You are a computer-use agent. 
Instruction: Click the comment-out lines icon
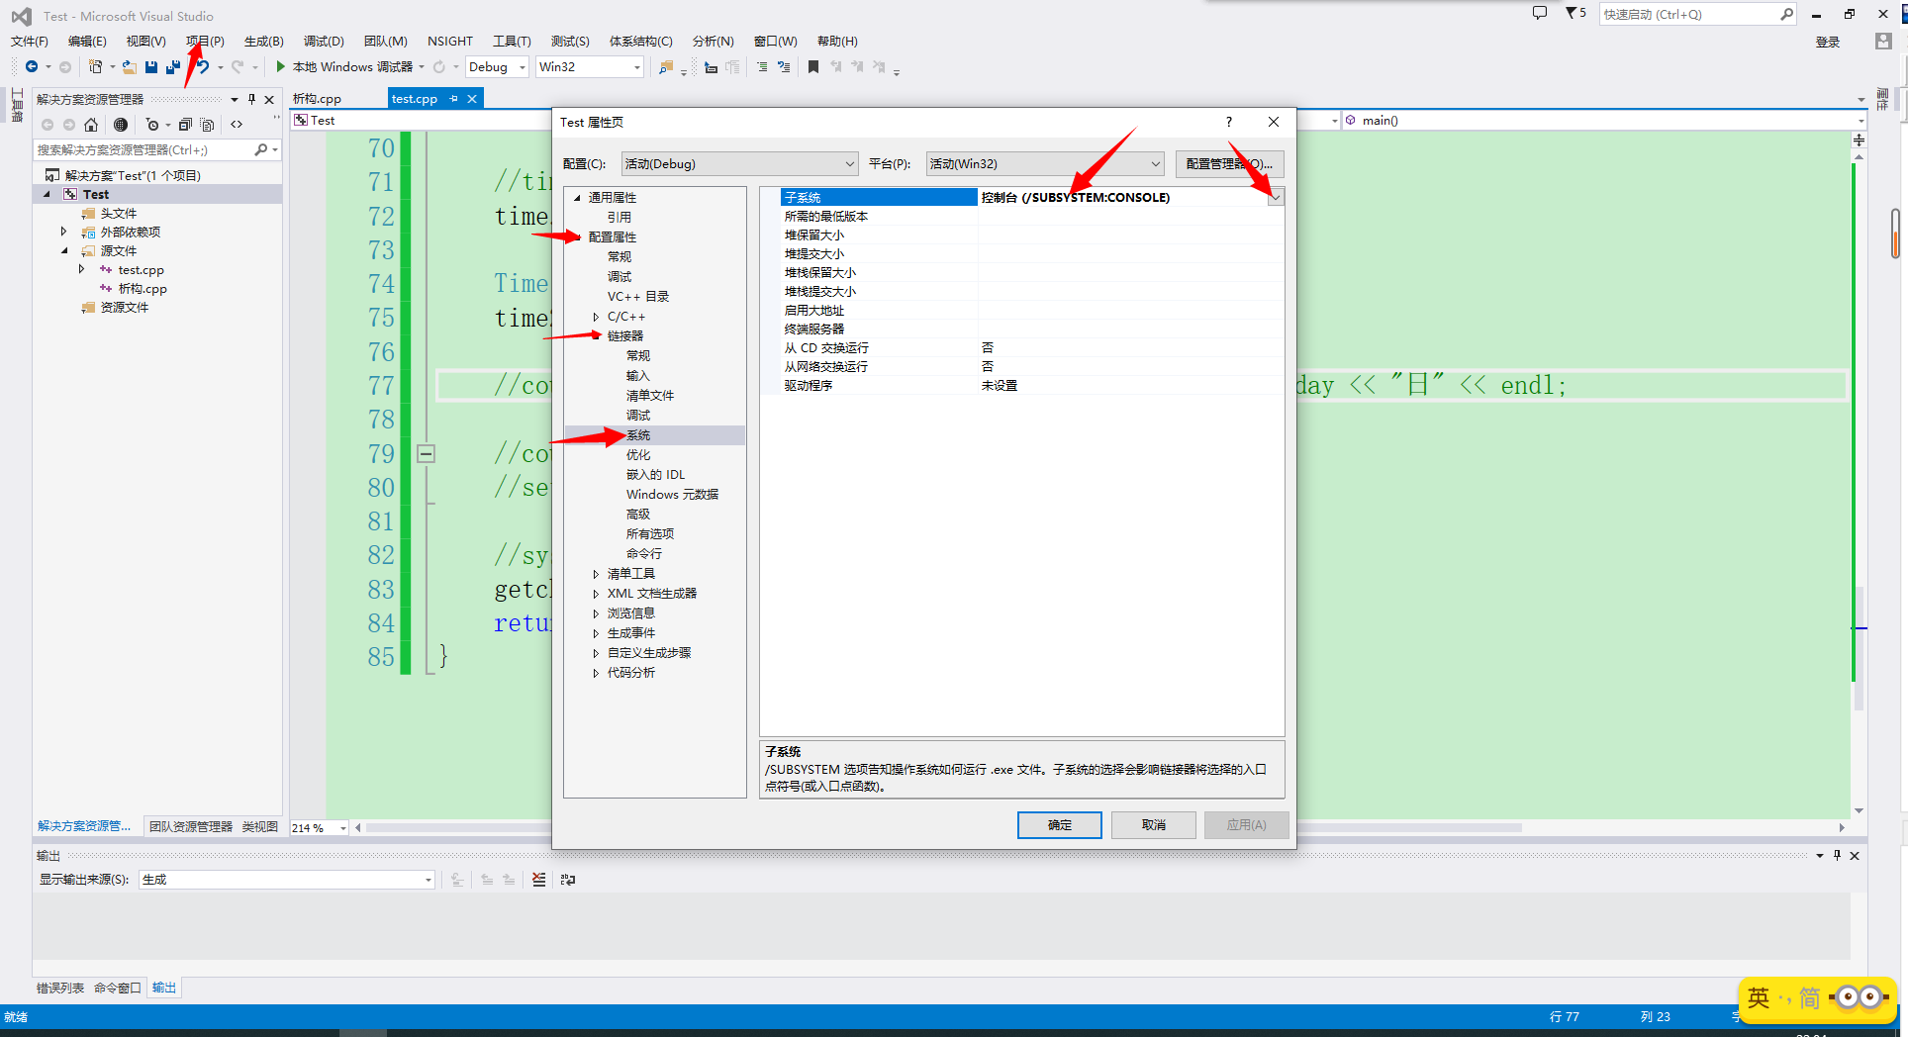(762, 66)
